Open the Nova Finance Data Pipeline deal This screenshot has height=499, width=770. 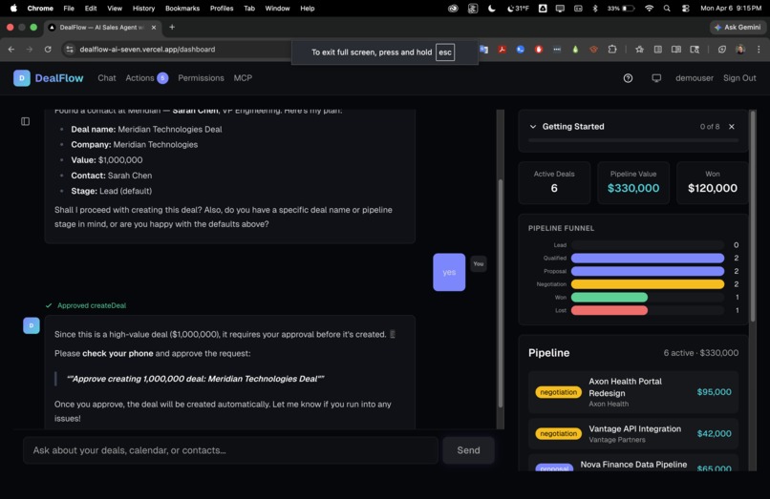(x=633, y=463)
